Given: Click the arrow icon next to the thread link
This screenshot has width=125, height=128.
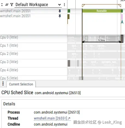Looking at the screenshot, I should 69,118.
